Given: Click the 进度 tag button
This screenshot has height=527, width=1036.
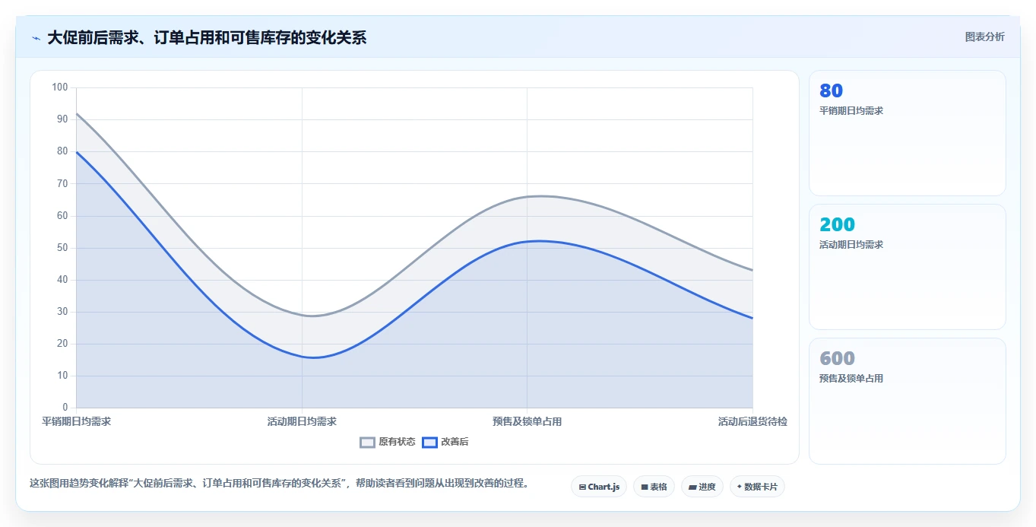Looking at the screenshot, I should coord(702,487).
